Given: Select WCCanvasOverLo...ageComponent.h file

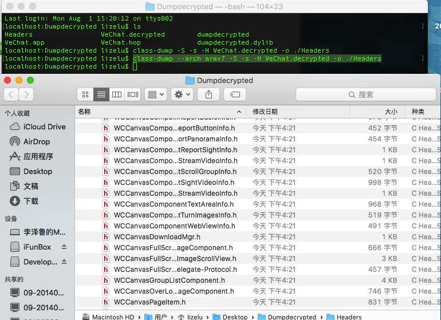Looking at the screenshot, I should coord(258,291).
